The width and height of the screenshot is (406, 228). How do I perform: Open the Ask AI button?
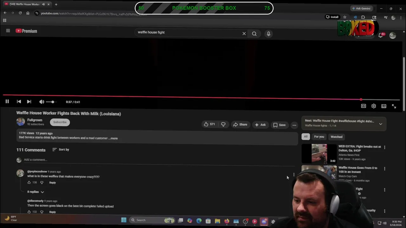pyautogui.click(x=260, y=124)
